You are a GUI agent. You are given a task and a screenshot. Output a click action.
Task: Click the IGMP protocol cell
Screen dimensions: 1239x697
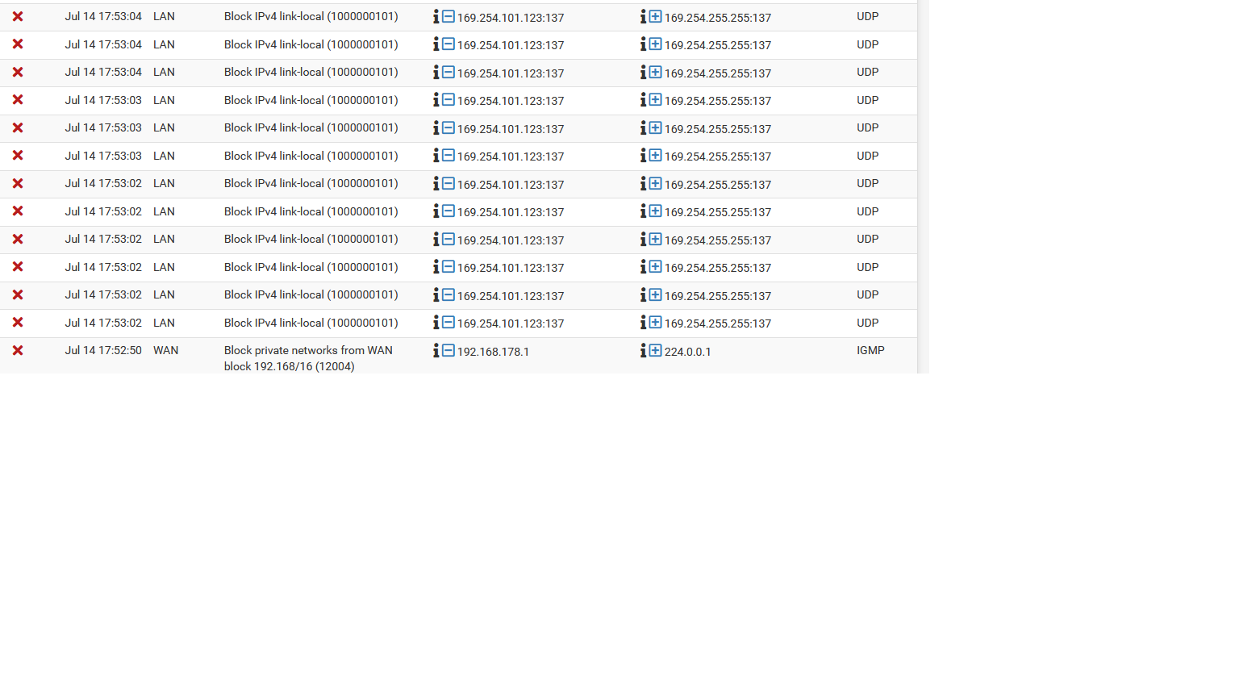click(870, 350)
